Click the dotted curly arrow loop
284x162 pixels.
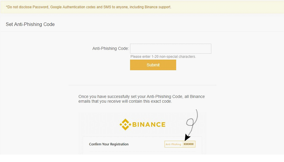[x=190, y=122]
